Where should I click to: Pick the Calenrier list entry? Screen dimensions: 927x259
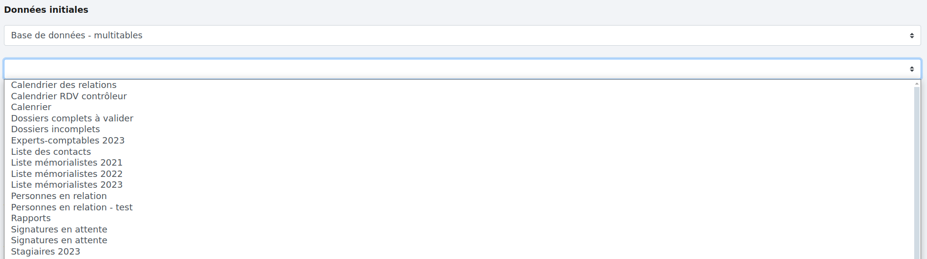[31, 107]
